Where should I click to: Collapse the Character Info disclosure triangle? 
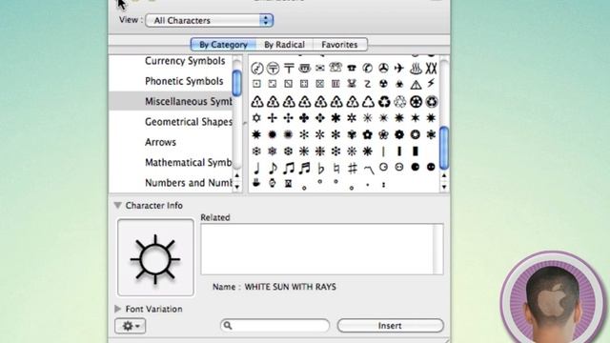(117, 205)
